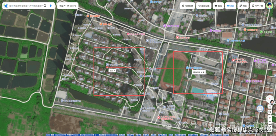Click the compass north indicator
This screenshot has width=276, height=136.
pyautogui.click(x=269, y=99)
